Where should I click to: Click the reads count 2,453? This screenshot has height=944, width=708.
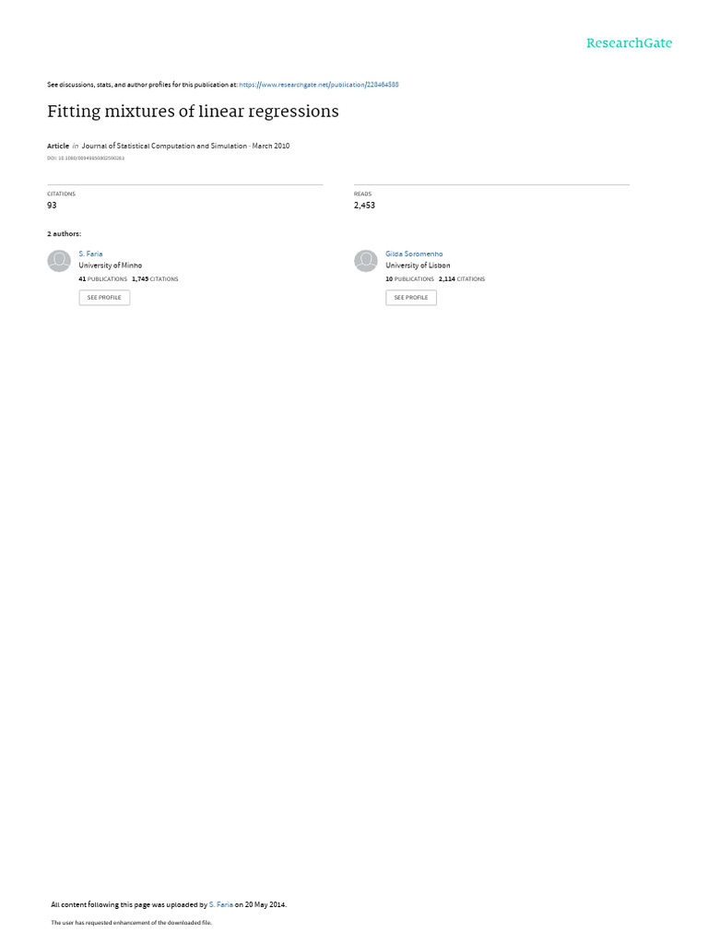coord(364,206)
